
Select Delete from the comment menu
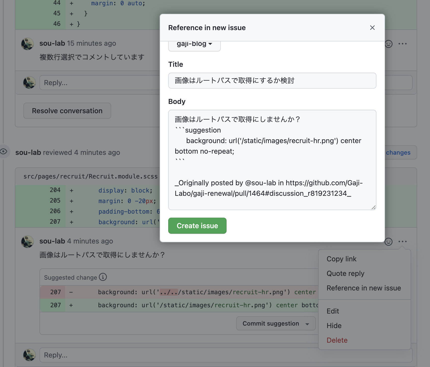[x=337, y=340]
